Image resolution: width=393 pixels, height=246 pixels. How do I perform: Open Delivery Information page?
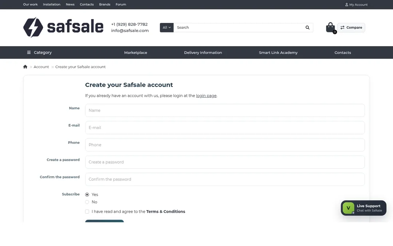coord(203,52)
